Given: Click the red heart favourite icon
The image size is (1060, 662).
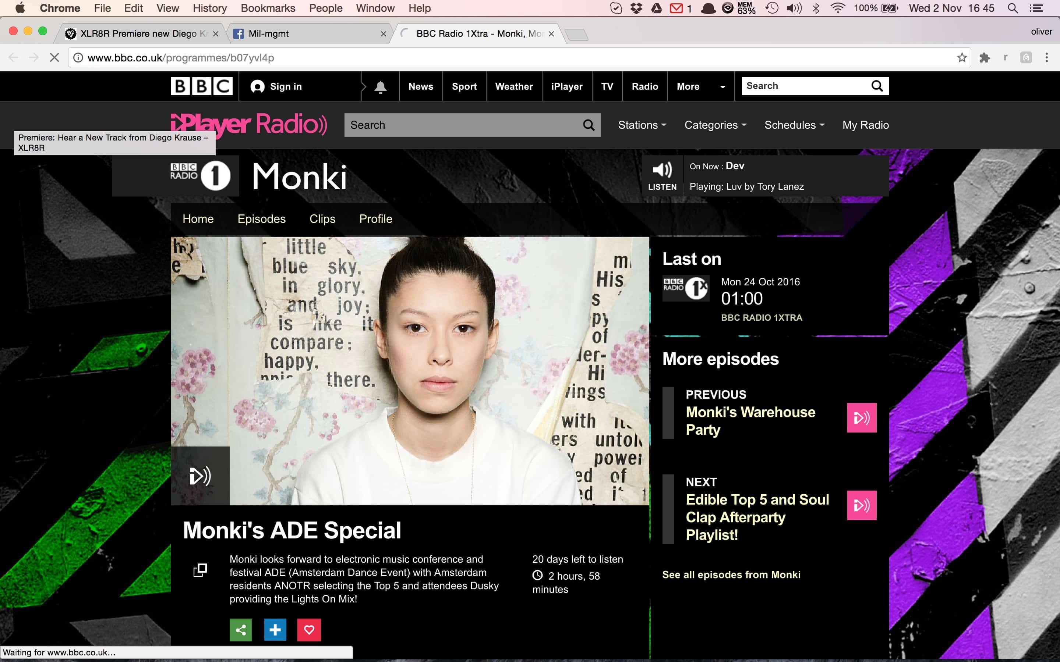Looking at the screenshot, I should pyautogui.click(x=309, y=630).
